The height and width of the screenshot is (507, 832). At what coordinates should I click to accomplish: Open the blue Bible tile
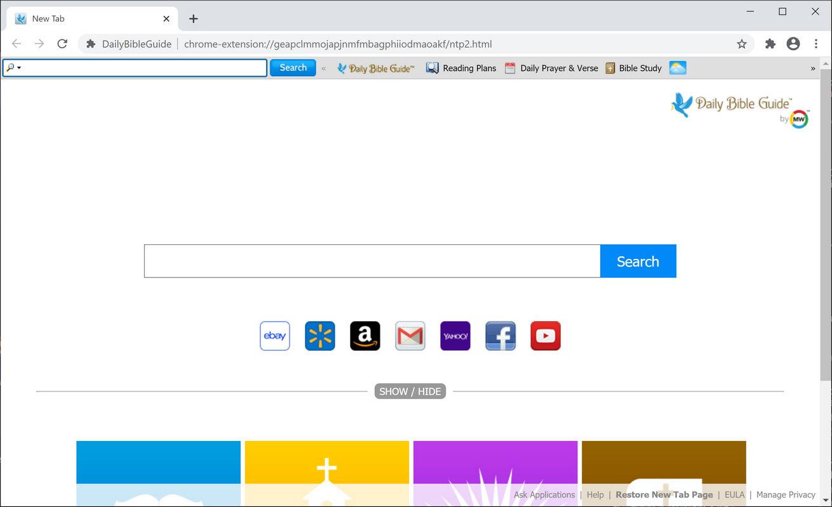[159, 473]
